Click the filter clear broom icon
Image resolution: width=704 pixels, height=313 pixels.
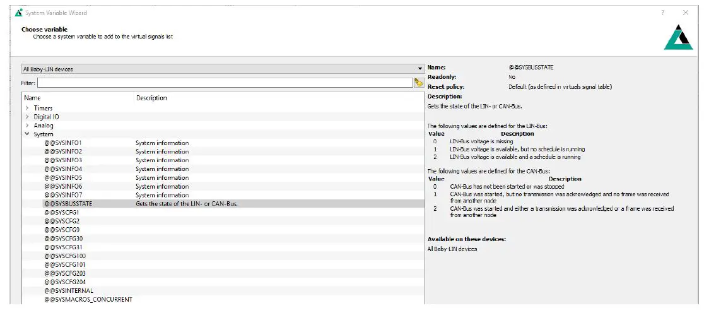[418, 83]
